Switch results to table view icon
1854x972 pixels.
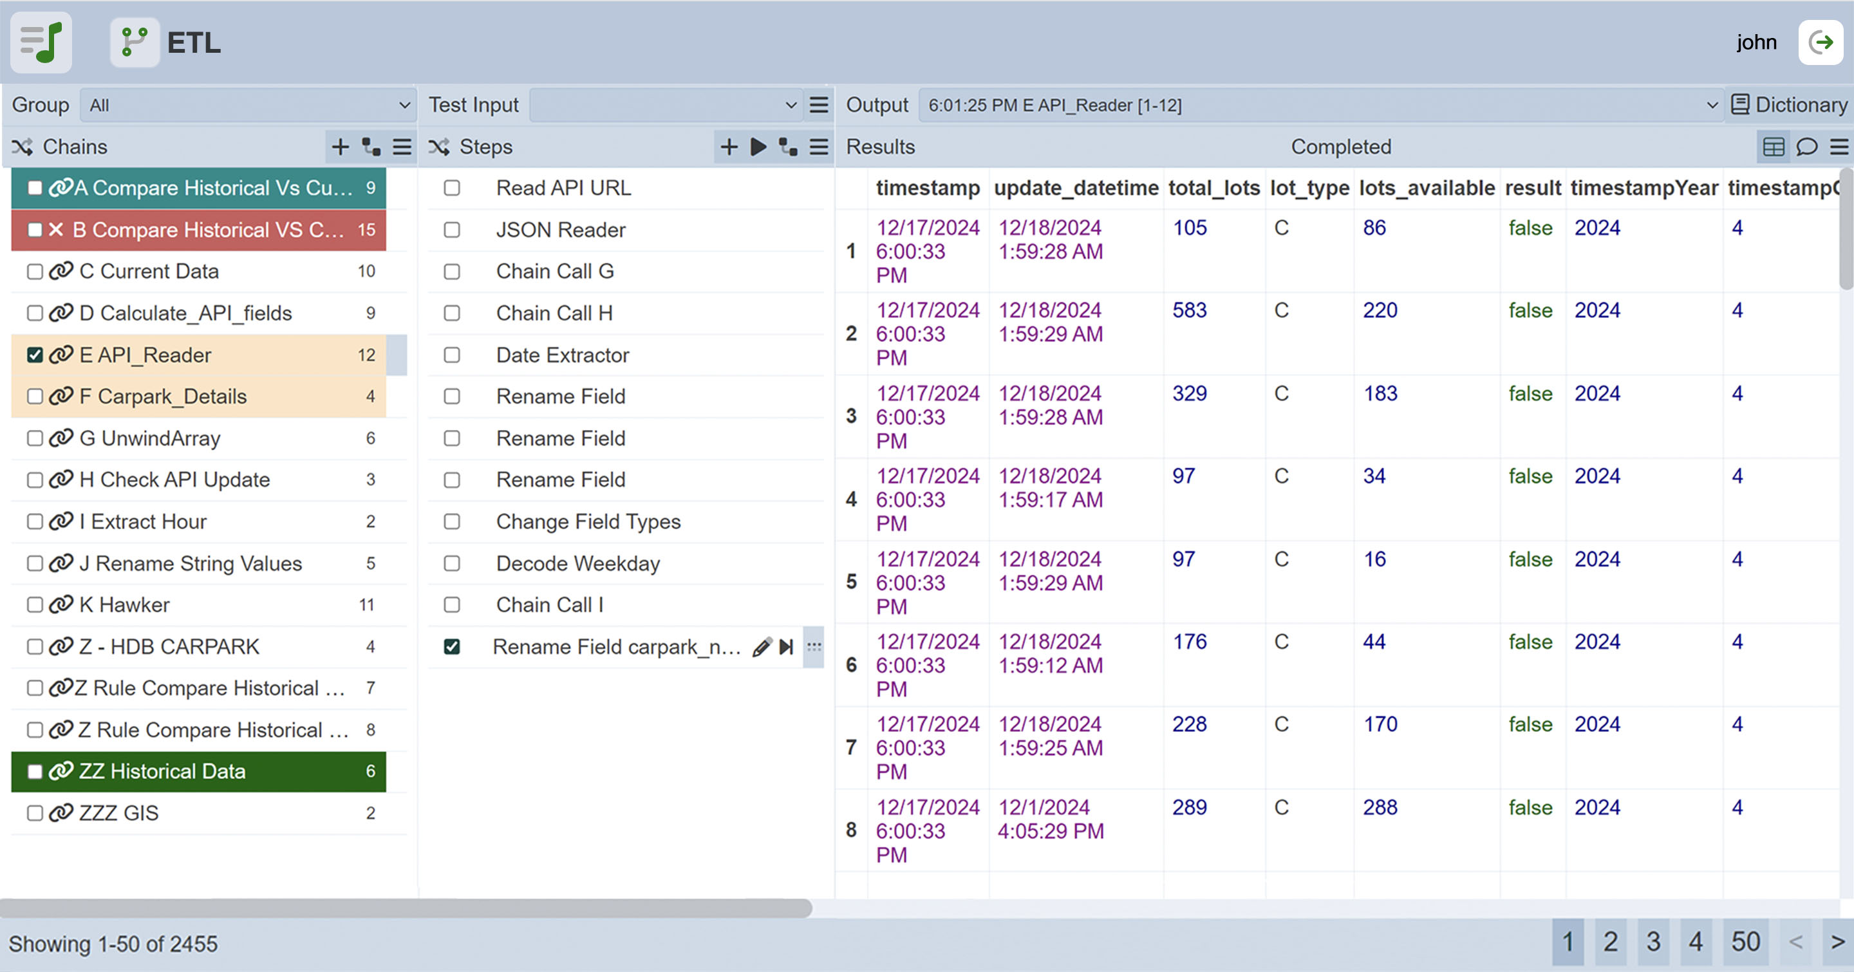tap(1774, 147)
